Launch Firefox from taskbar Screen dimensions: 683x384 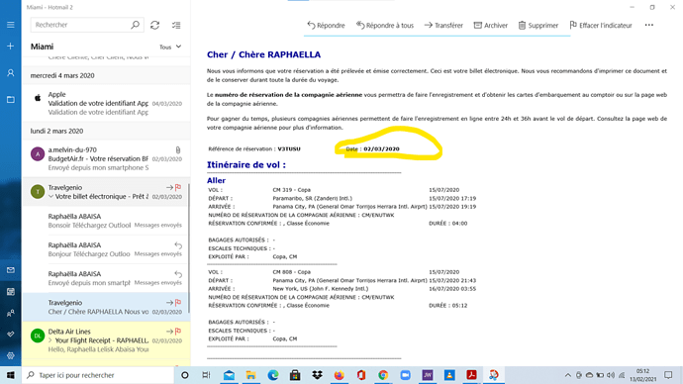(339, 375)
